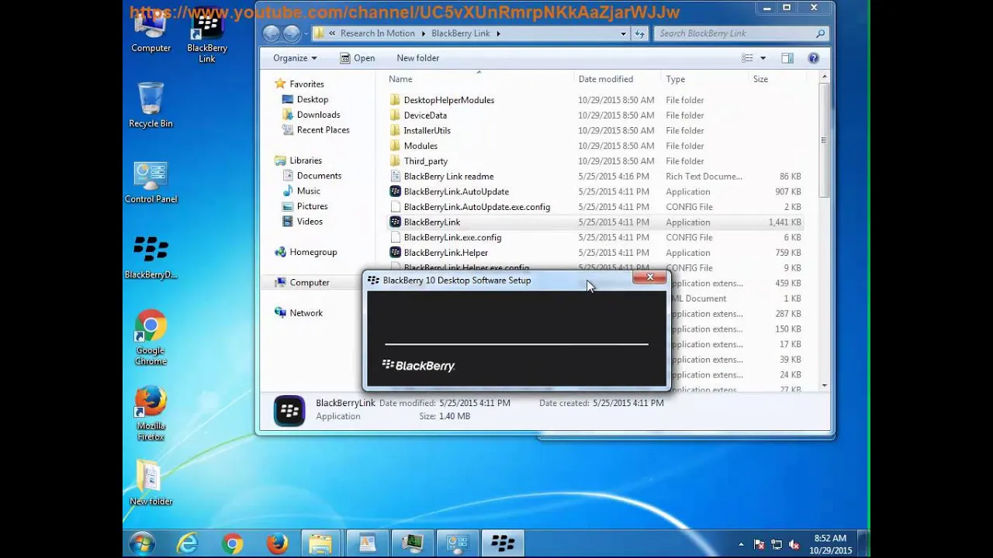The width and height of the screenshot is (993, 558).
Task: Click New folder in the Explorer toolbar
Action: (x=418, y=58)
